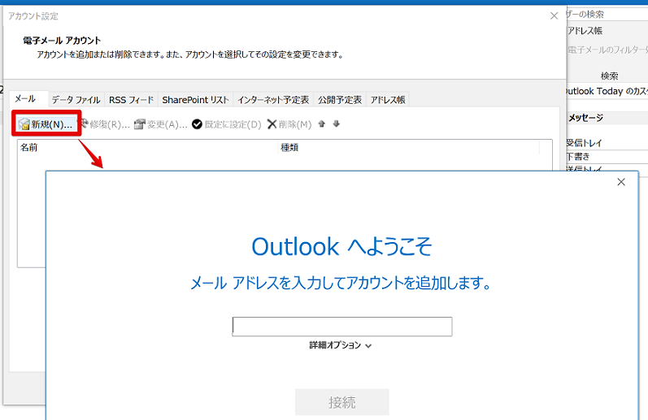Viewport: 648px width, 420px height.
Task: Click the ユーザーの検索 search box in Outlook
Action: click(607, 15)
